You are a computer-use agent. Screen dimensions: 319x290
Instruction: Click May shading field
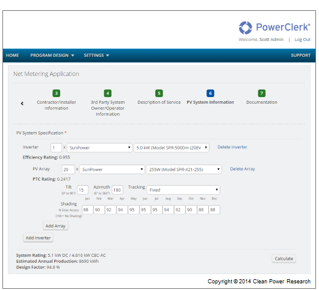point(134,210)
